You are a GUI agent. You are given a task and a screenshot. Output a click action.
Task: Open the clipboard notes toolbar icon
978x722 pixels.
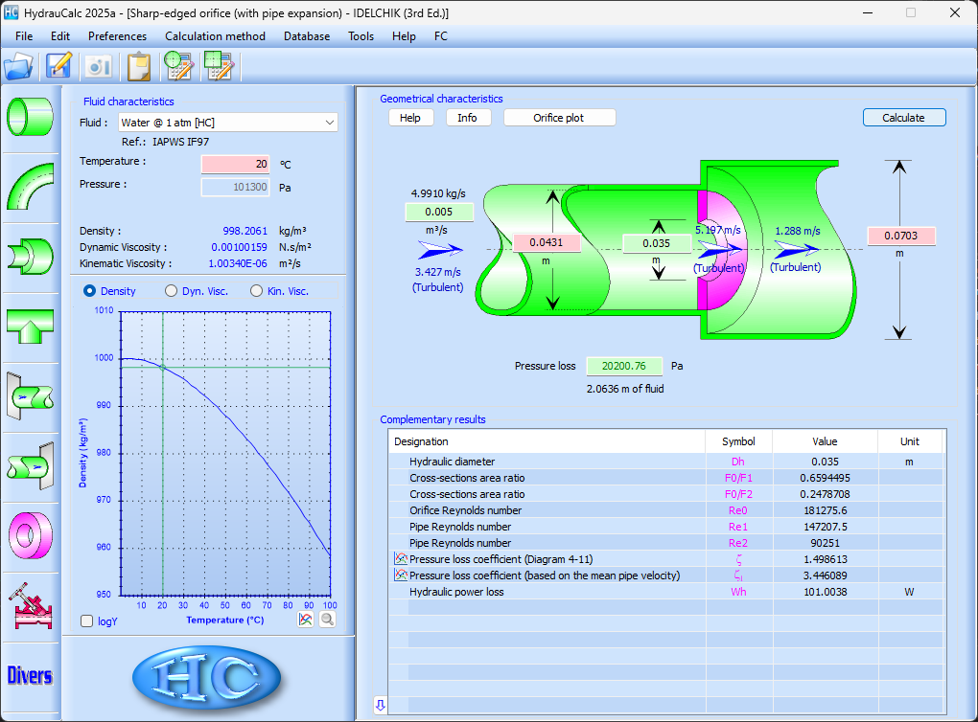[x=139, y=66]
